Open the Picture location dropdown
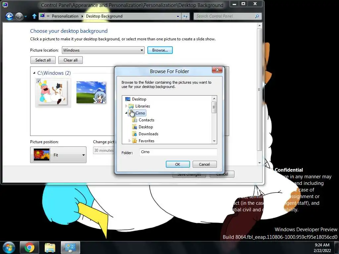This screenshot has width=339, height=254. [103, 50]
